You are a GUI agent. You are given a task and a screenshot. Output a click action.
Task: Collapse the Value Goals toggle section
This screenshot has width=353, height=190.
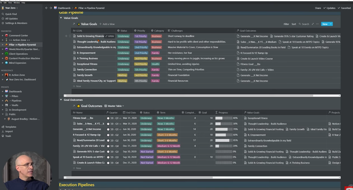[61, 18]
